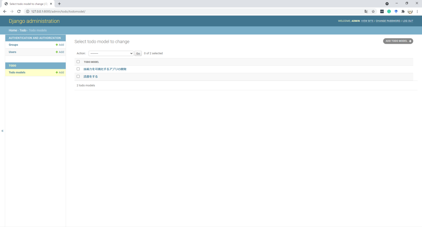Open the Chrome profile avatar
Viewport: 422px width, 227px height.
click(x=410, y=11)
